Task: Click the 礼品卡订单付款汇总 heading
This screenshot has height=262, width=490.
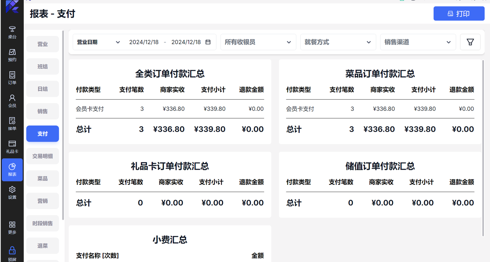Action: (170, 166)
